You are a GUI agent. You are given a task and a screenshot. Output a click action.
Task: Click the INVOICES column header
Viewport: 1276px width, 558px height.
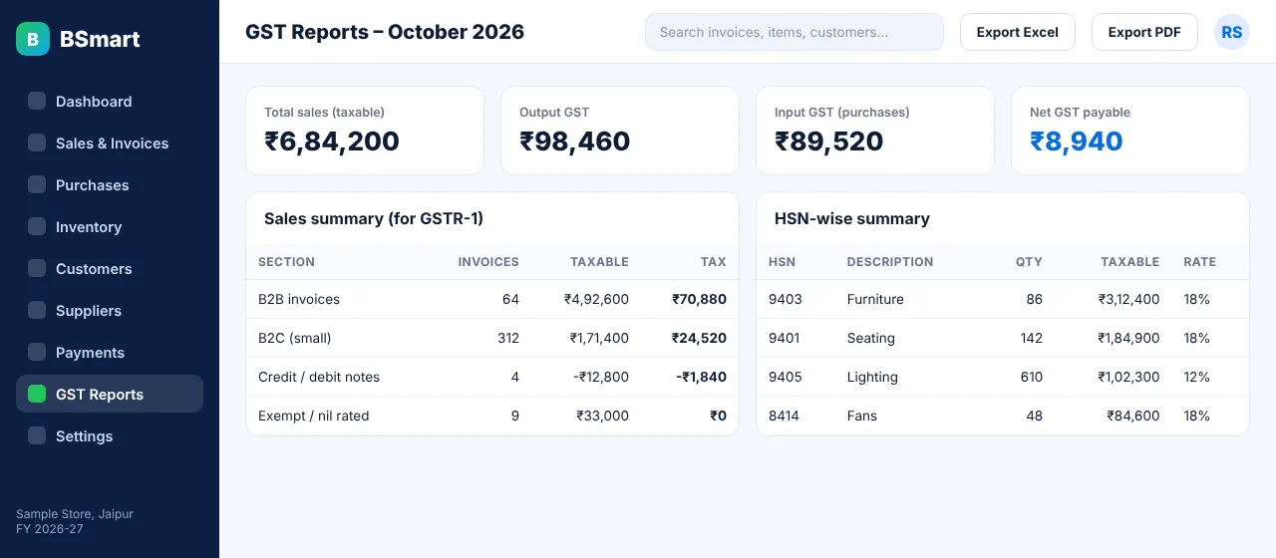(488, 262)
